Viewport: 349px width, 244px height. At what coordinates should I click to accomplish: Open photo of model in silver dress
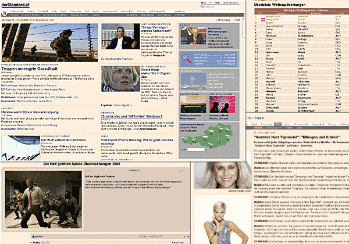click(223, 220)
